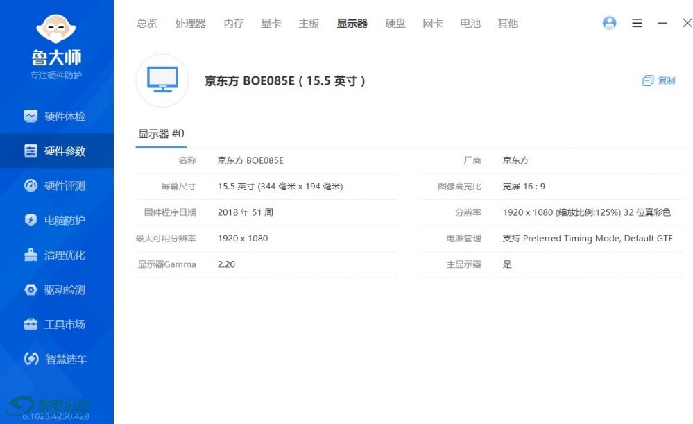Click the Gamma value 2.20

[226, 264]
